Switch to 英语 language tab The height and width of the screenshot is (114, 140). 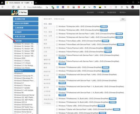pyautogui.click(x=48, y=28)
